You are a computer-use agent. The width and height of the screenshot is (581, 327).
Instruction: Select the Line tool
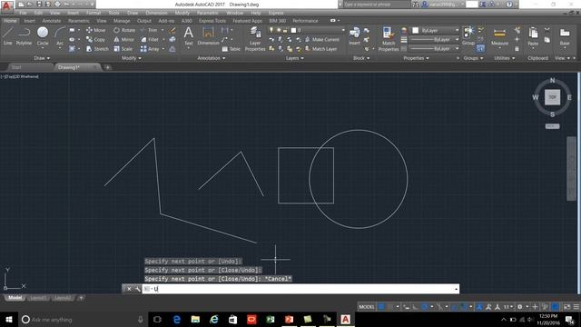coord(8,36)
